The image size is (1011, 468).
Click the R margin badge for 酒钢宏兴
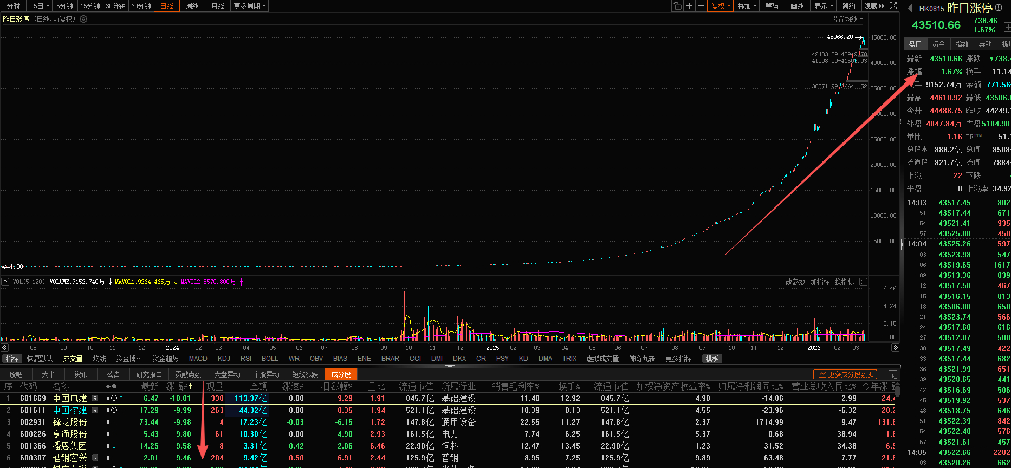click(x=95, y=458)
